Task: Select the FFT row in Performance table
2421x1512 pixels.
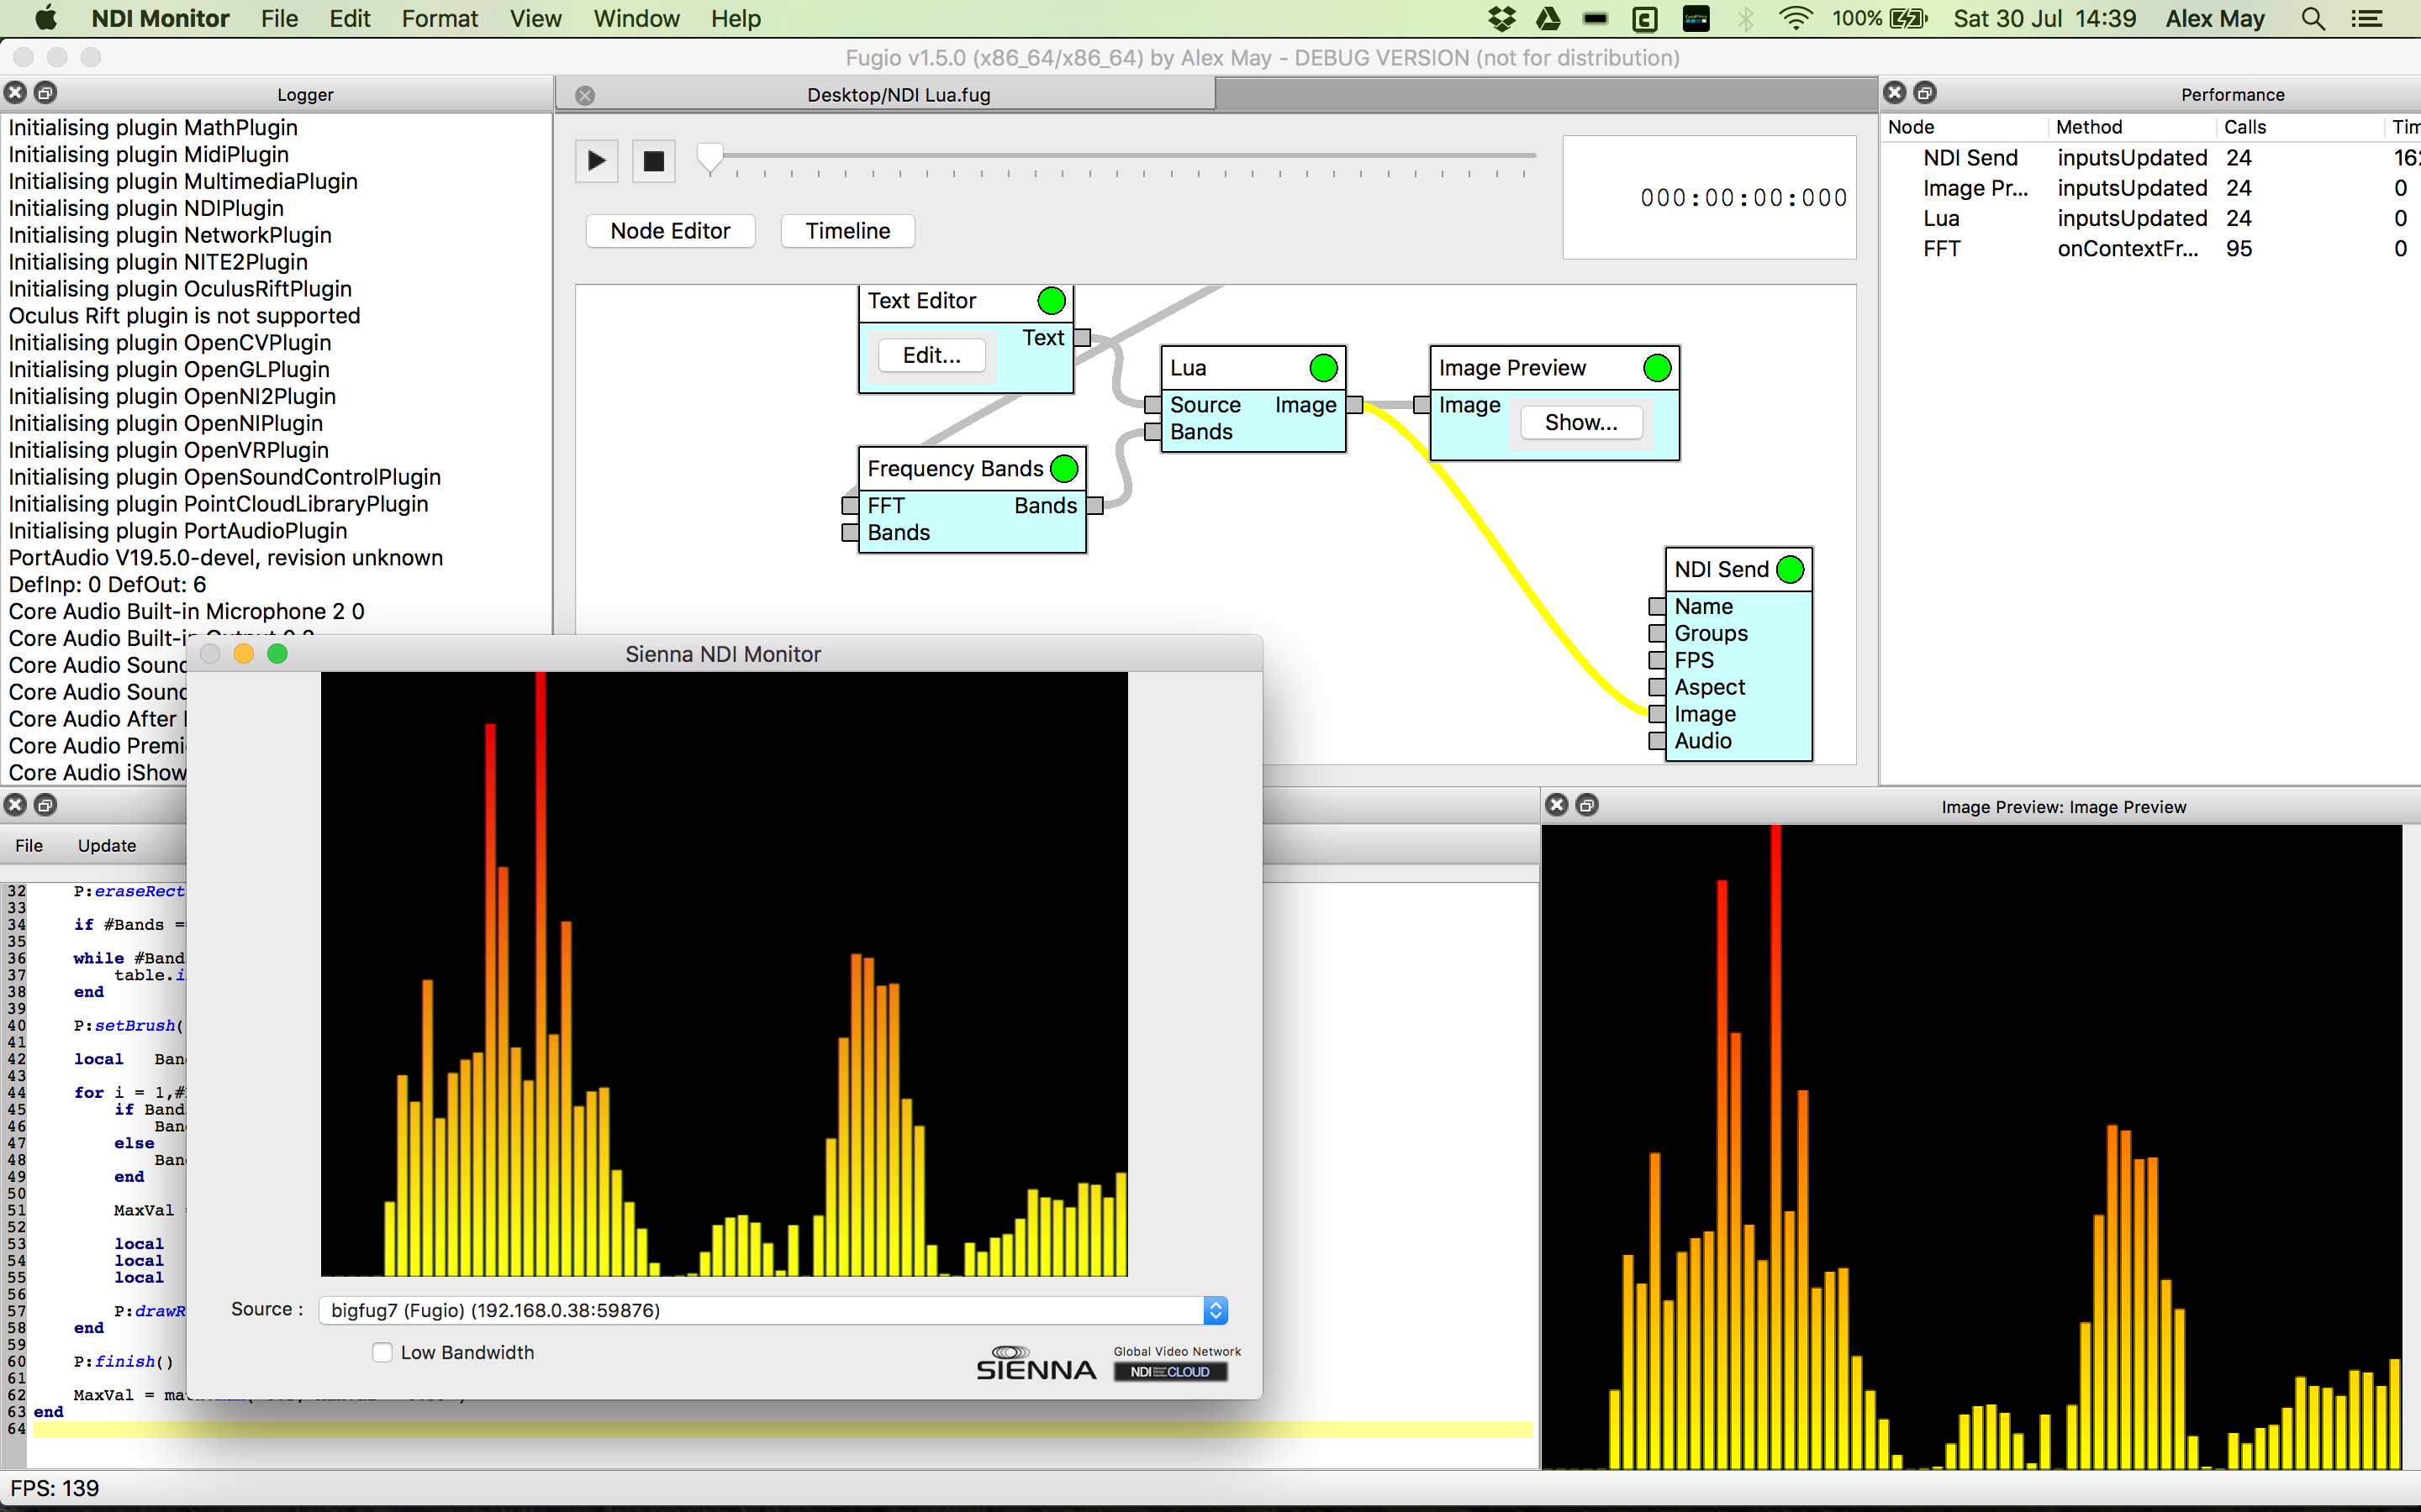Action: pyautogui.click(x=2151, y=249)
